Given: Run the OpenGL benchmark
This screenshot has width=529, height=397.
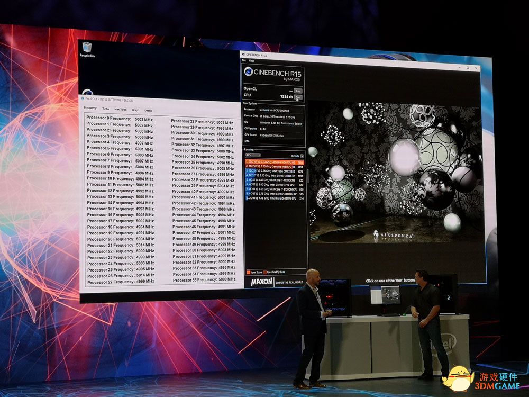Looking at the screenshot, I should [x=297, y=91].
